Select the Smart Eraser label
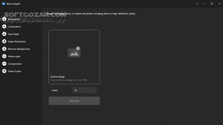This screenshot has height=125, width=223. click(15, 71)
